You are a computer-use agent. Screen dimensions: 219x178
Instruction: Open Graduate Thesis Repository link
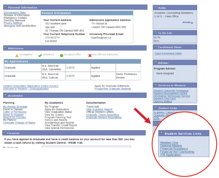pyautogui.click(x=103, y=115)
